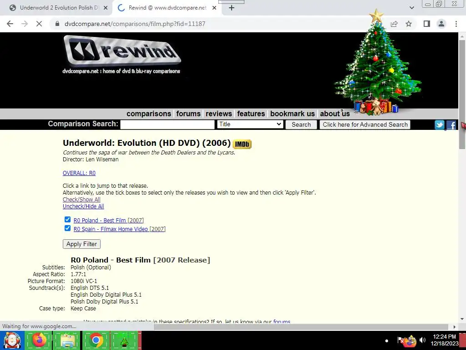This screenshot has height=350, width=466.
Task: Click the site lock icon
Action: [57, 24]
